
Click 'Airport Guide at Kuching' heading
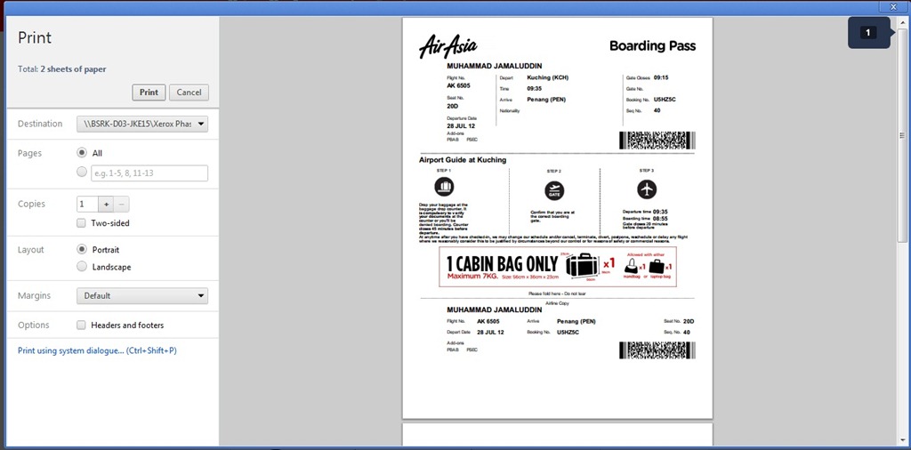coord(463,160)
